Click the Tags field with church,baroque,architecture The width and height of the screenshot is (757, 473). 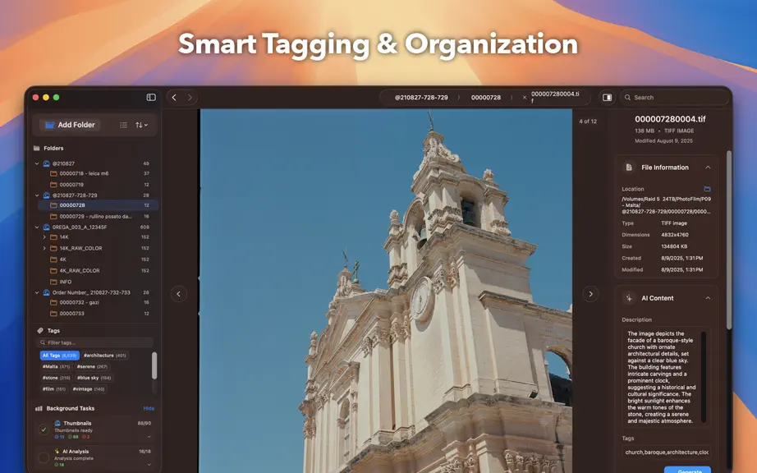point(666,452)
